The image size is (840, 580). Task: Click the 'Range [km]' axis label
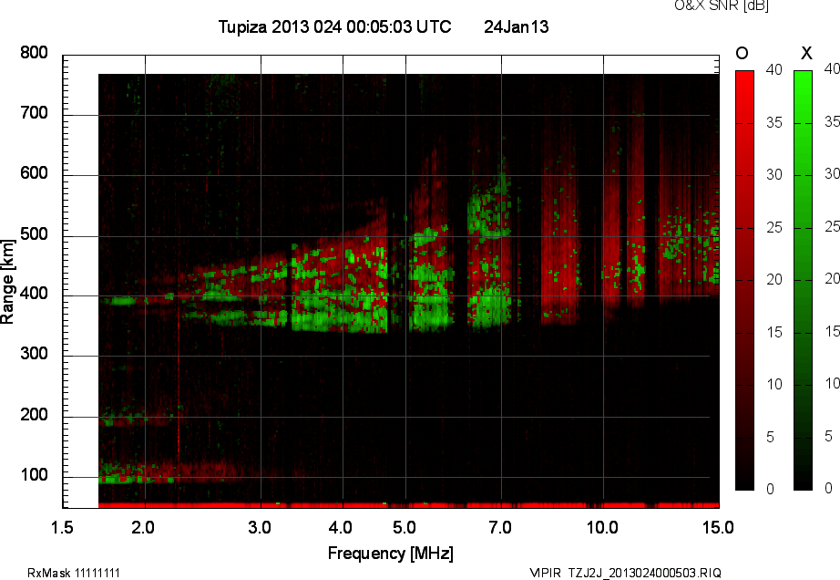click(7, 282)
